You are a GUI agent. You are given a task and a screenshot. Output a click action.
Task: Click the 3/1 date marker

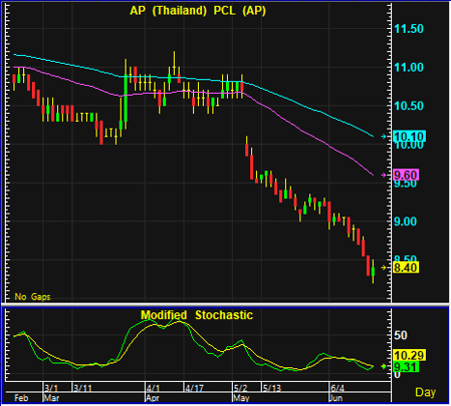(51, 388)
